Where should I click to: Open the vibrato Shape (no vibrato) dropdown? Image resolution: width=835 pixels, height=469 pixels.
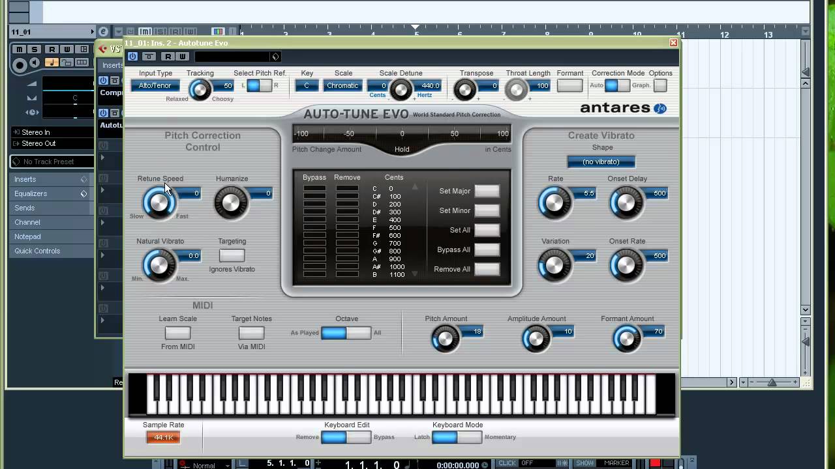point(601,162)
